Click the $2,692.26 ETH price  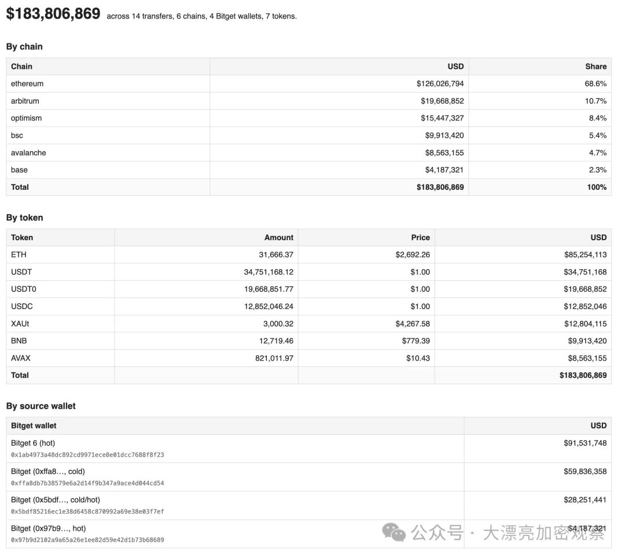[413, 255]
